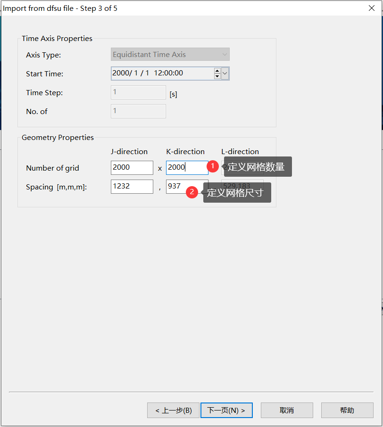Viewport: 383px width, 427px height.
Task: Click the [s] unit label
Action: (174, 94)
